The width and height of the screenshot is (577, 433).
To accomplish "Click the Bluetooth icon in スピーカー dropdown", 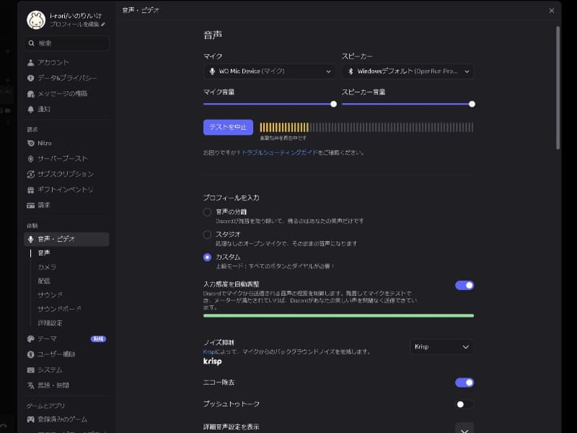I will [x=351, y=71].
